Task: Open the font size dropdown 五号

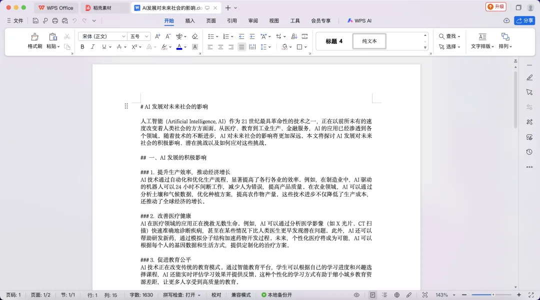Action: (139, 36)
